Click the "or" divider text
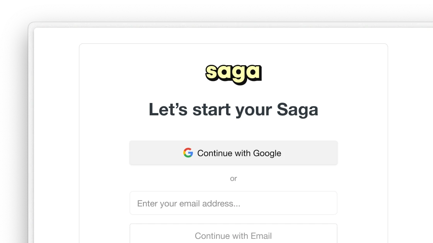The height and width of the screenshot is (243, 433). 233,179
